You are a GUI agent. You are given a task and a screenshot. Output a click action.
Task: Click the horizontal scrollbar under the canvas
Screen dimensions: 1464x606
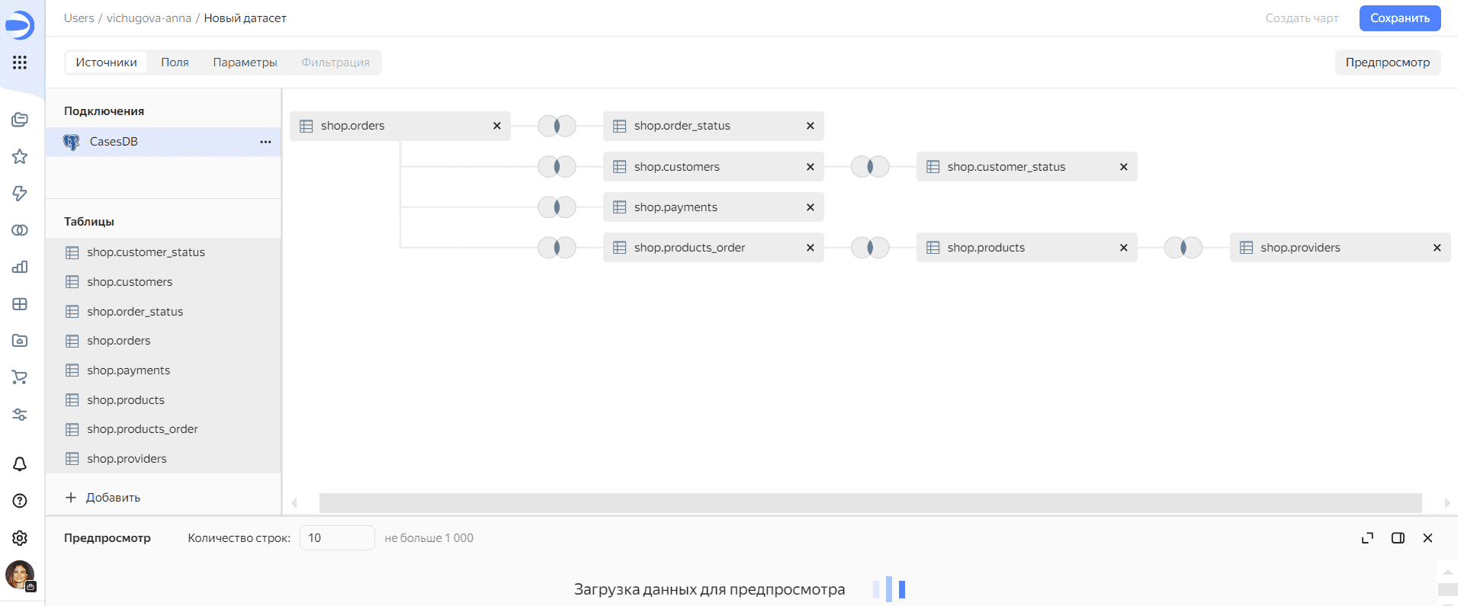[870, 503]
